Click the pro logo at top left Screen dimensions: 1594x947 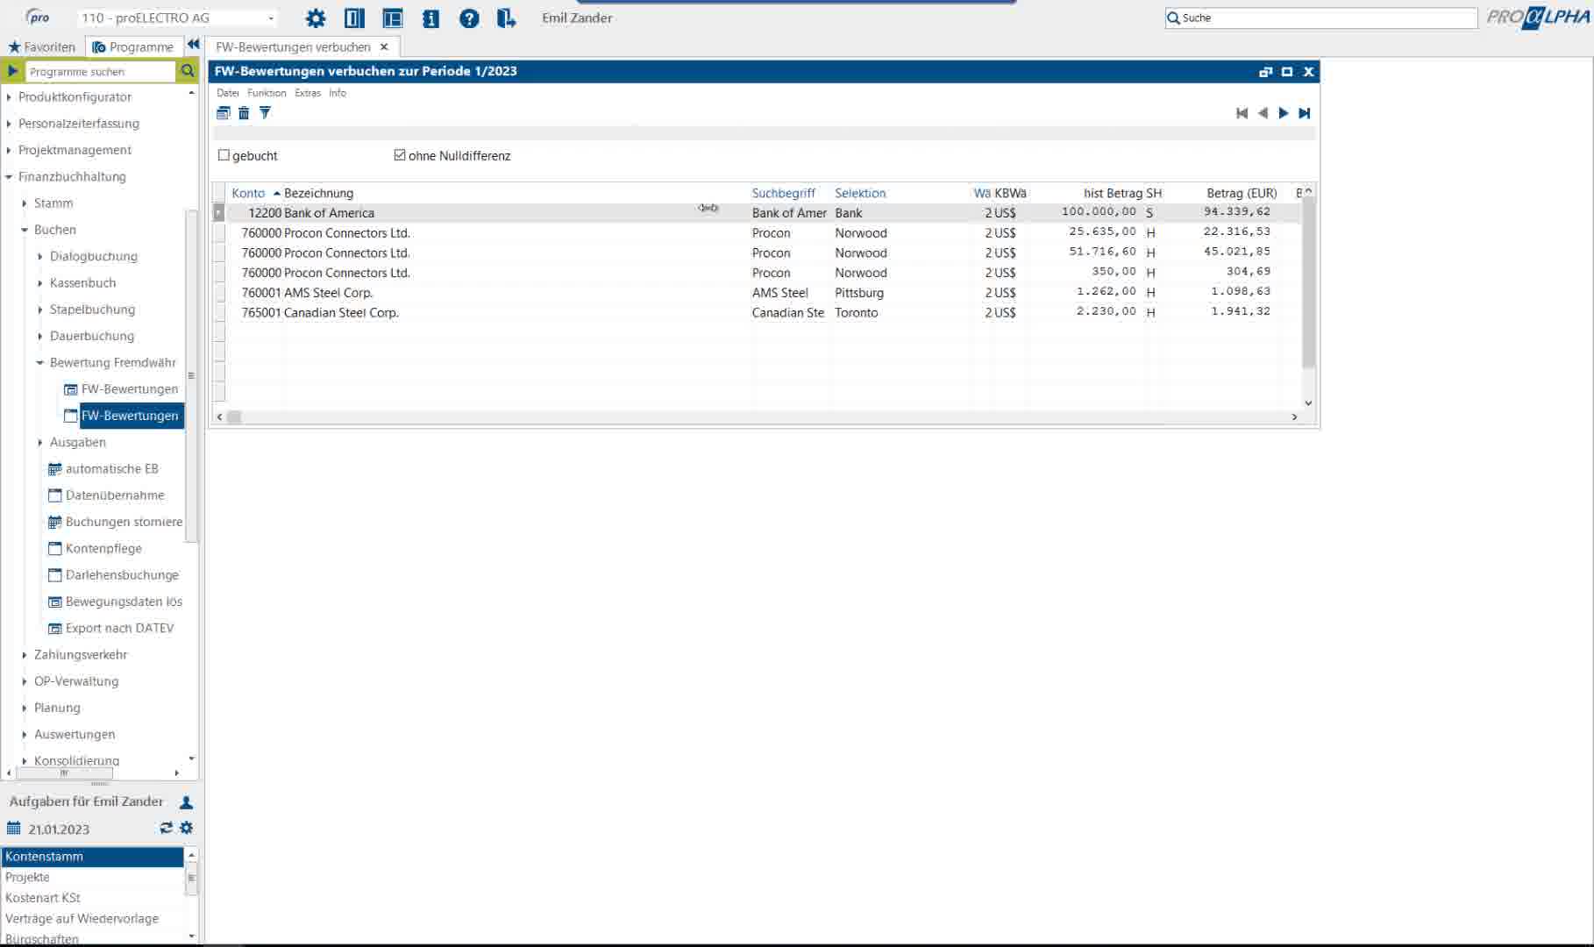(x=37, y=18)
